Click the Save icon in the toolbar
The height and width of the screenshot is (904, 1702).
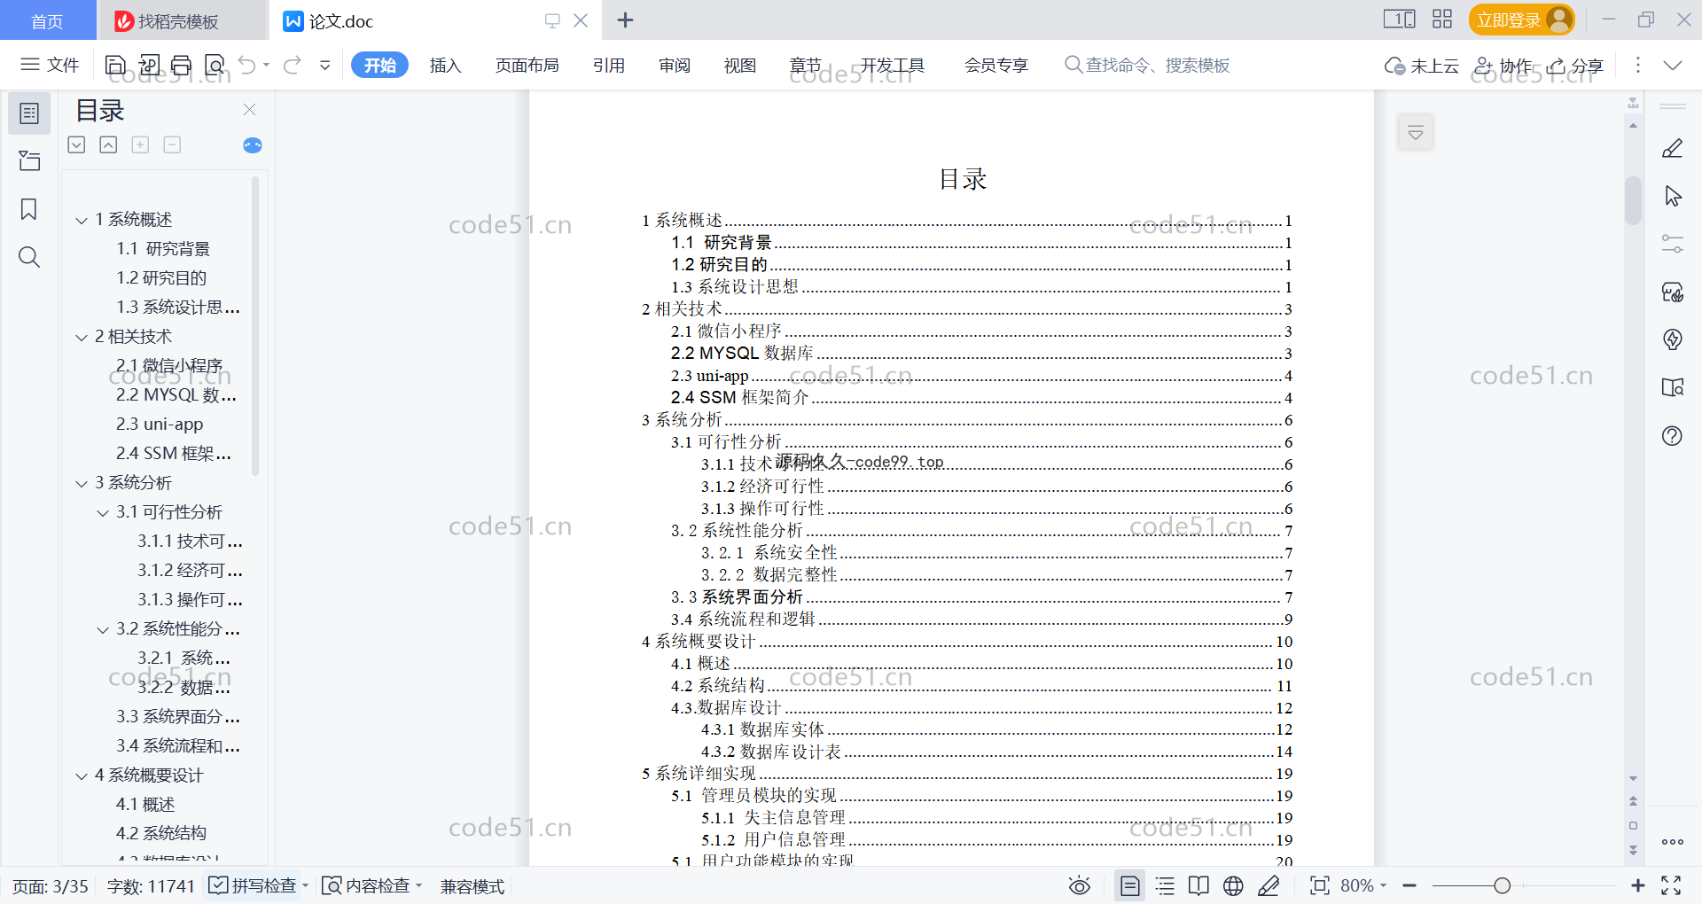coord(115,65)
